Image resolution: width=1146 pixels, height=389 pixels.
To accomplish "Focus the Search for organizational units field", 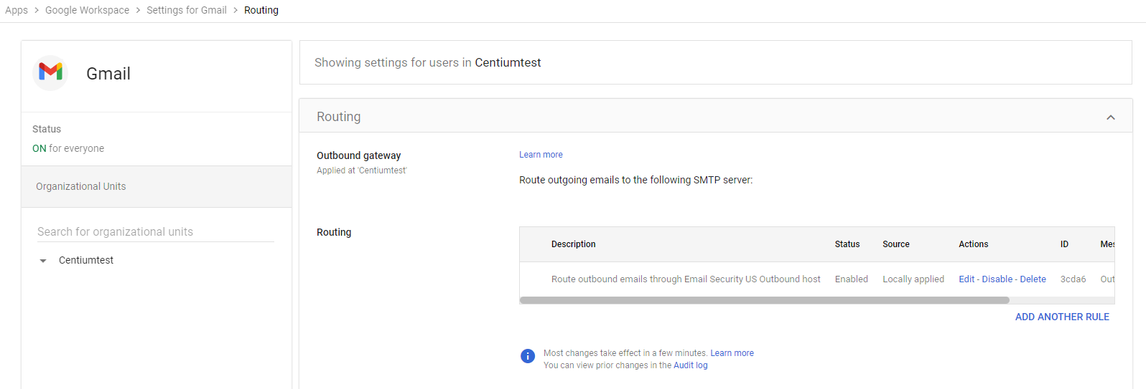I will point(156,231).
